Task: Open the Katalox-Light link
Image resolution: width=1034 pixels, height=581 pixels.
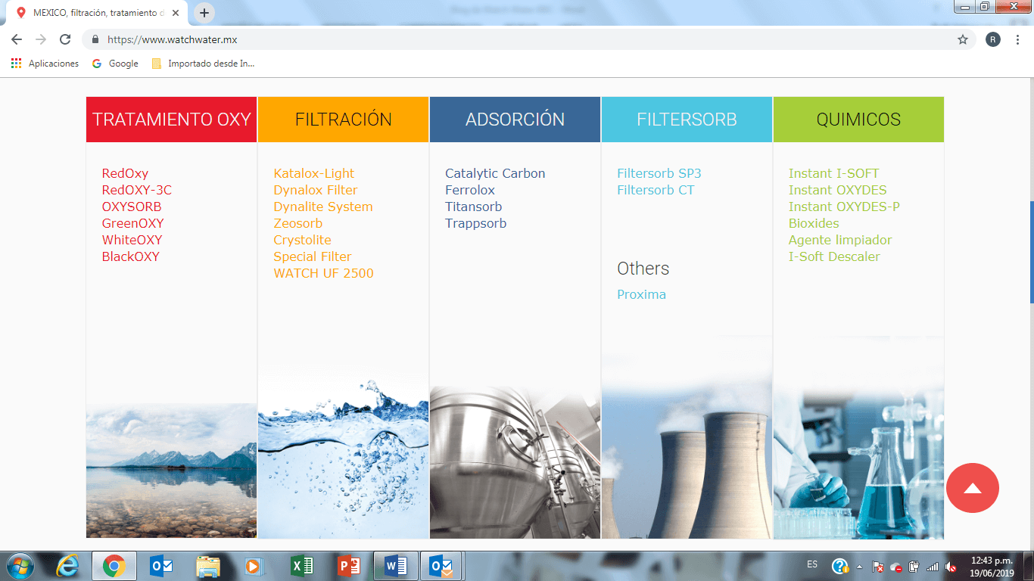Action: coord(314,173)
